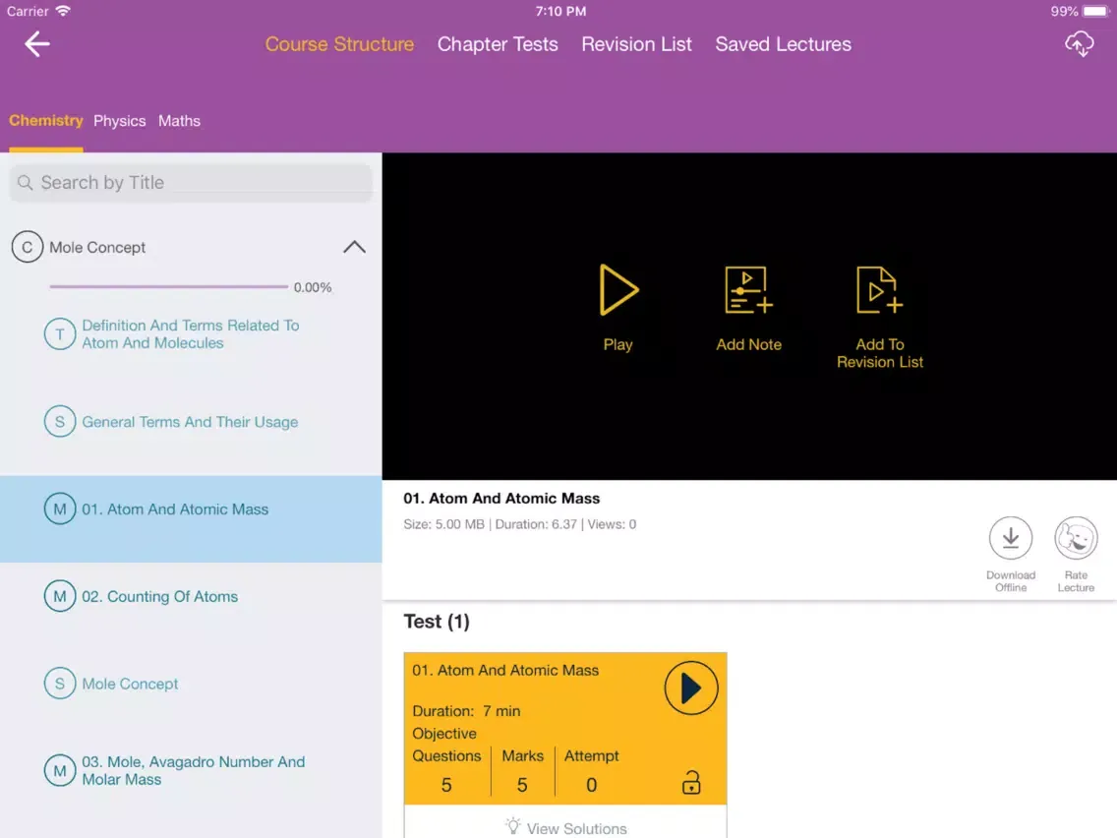Open the Add Note tool
Viewport: 1117px width, 838px height.
click(748, 290)
